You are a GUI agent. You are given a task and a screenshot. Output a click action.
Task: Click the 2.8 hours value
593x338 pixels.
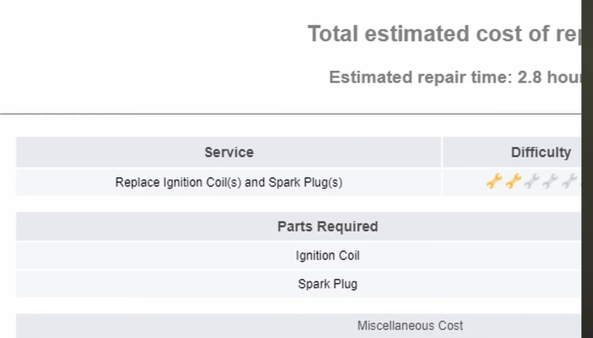549,77
